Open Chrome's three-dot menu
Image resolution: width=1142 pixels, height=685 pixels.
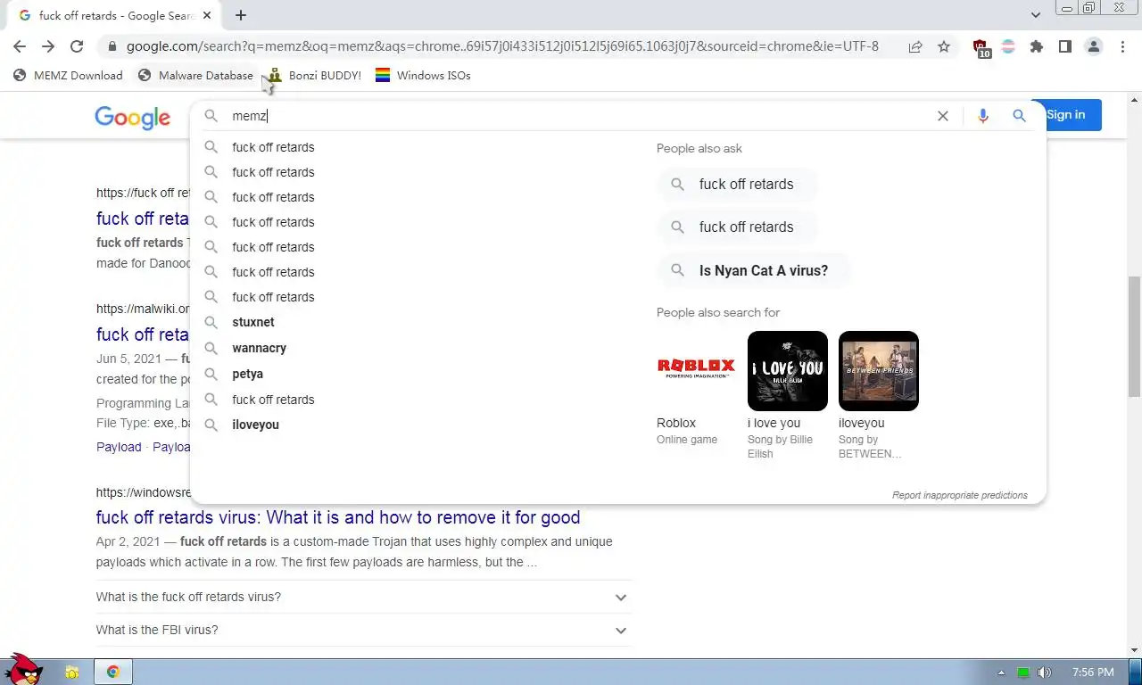click(x=1122, y=46)
